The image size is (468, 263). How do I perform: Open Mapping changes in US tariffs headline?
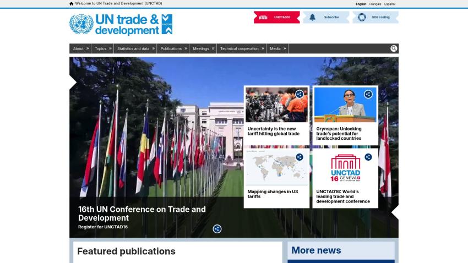273,194
